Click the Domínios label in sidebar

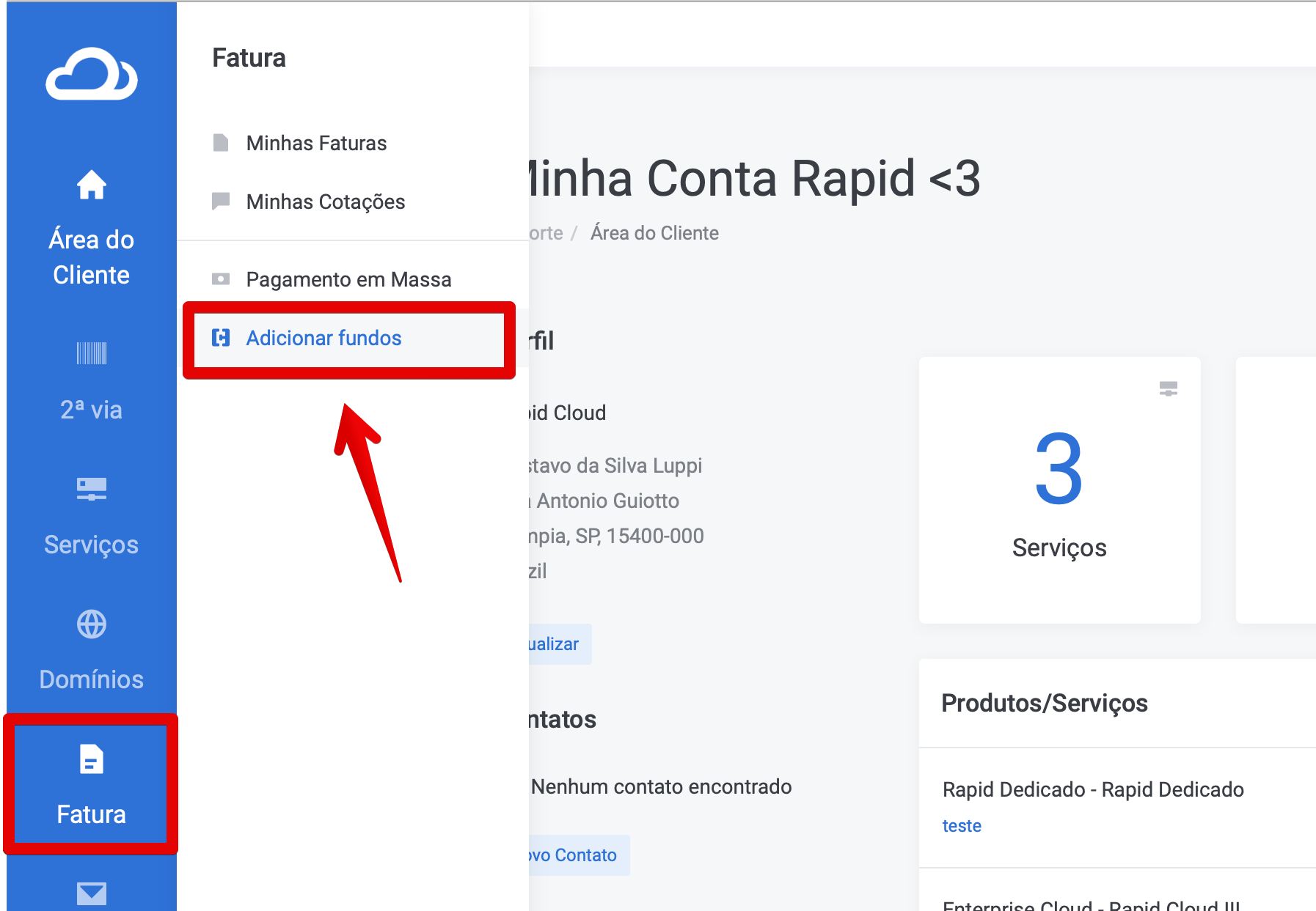point(92,679)
